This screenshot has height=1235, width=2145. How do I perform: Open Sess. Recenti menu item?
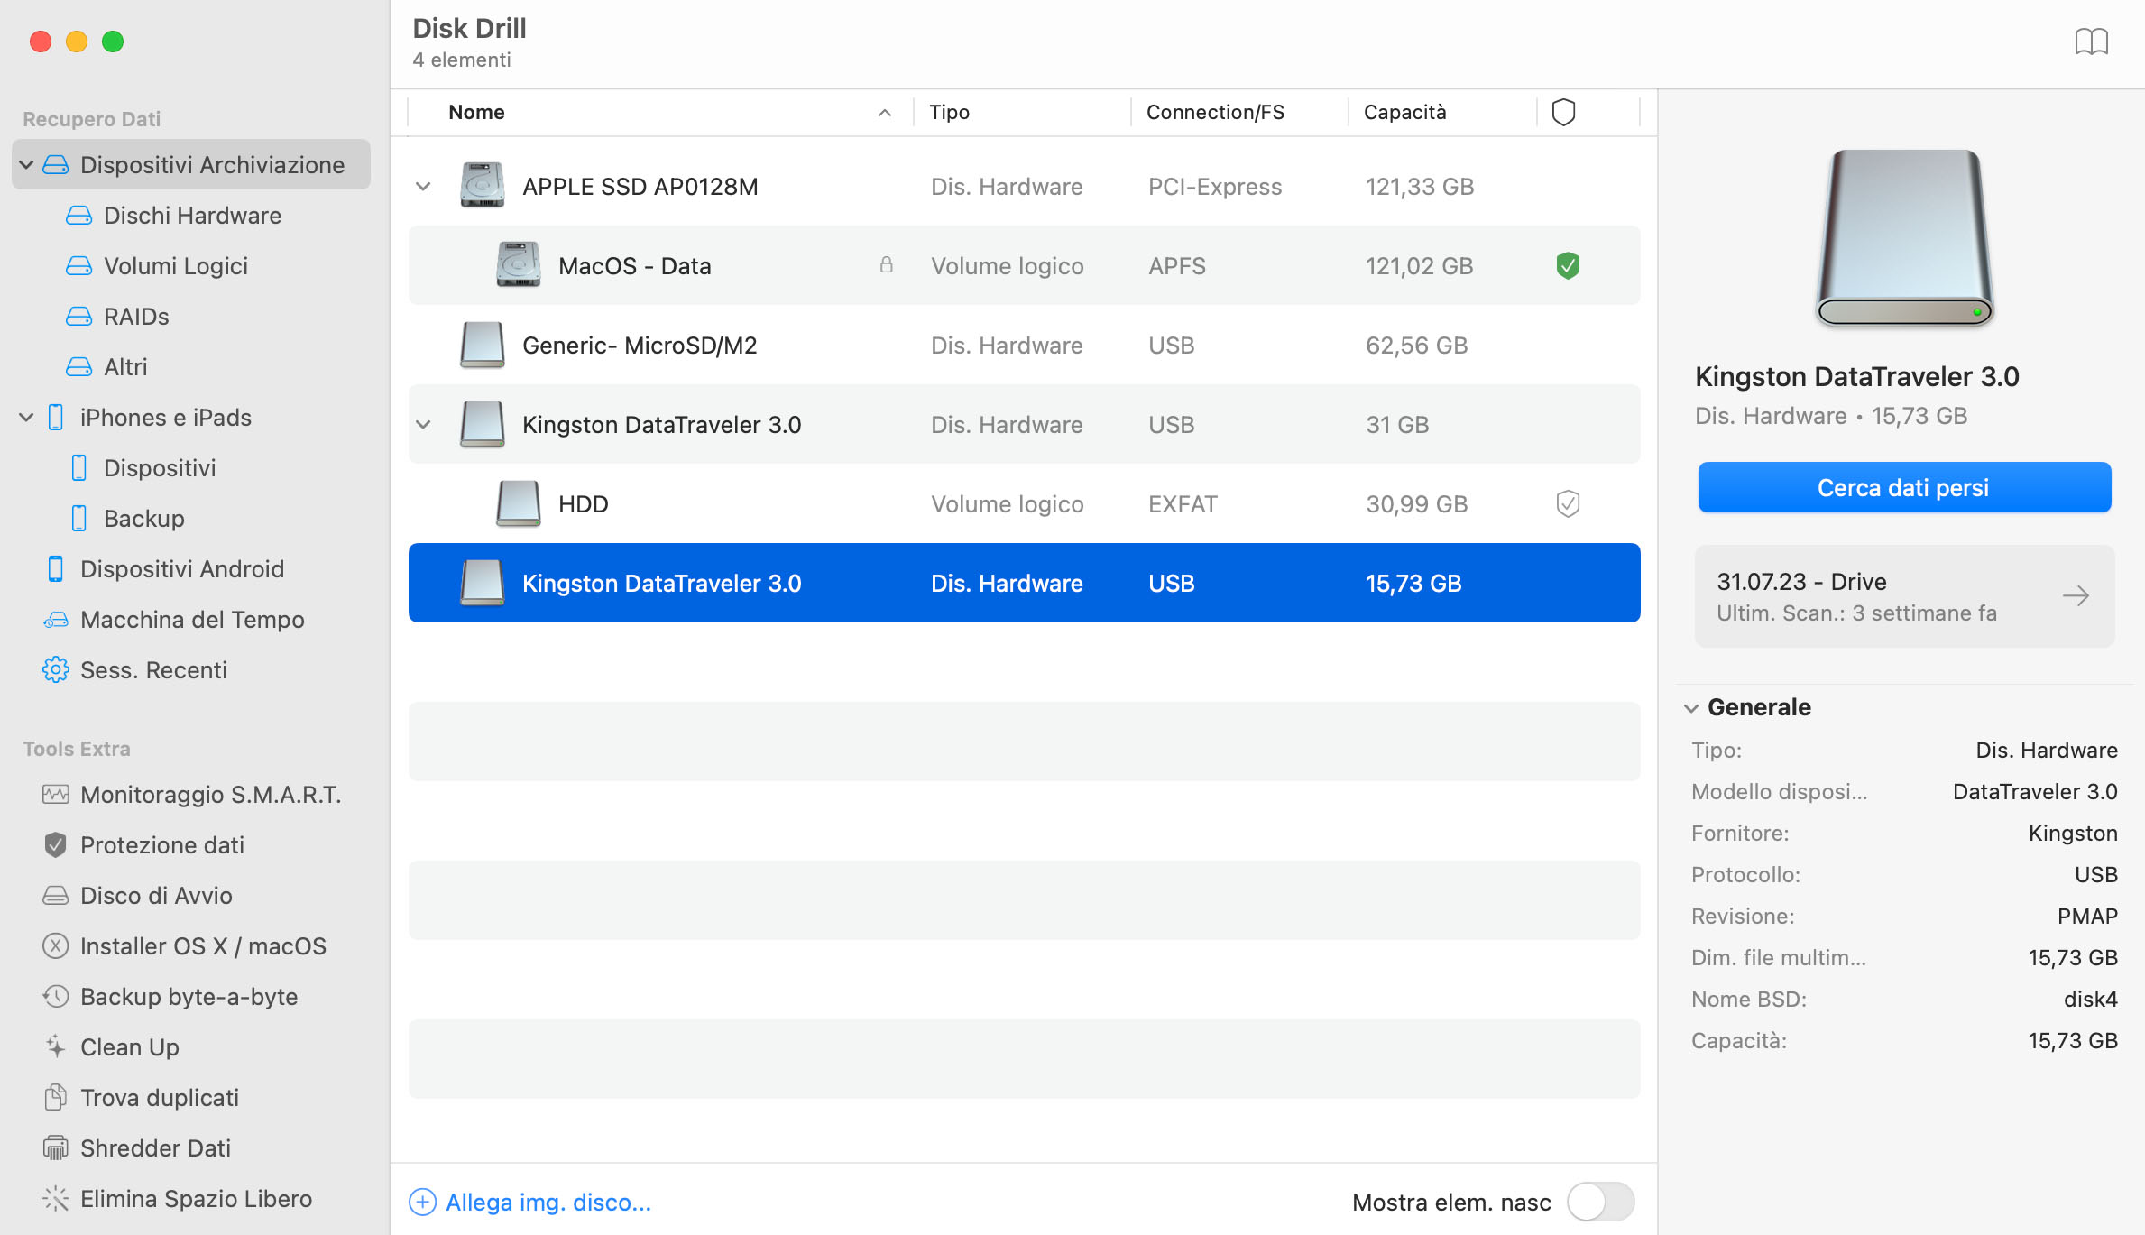[153, 669]
